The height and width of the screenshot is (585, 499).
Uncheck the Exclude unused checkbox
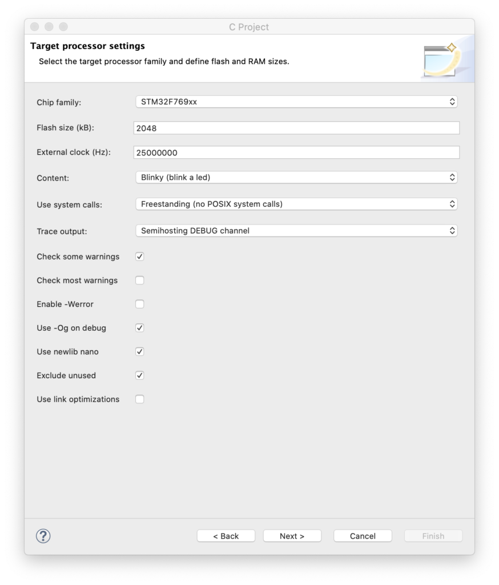tap(140, 375)
